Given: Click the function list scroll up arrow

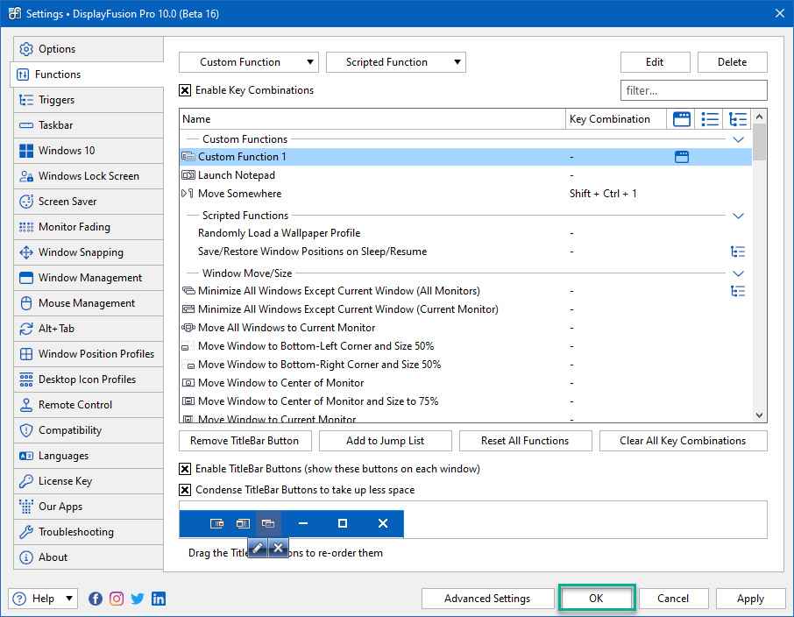Looking at the screenshot, I should (x=759, y=117).
